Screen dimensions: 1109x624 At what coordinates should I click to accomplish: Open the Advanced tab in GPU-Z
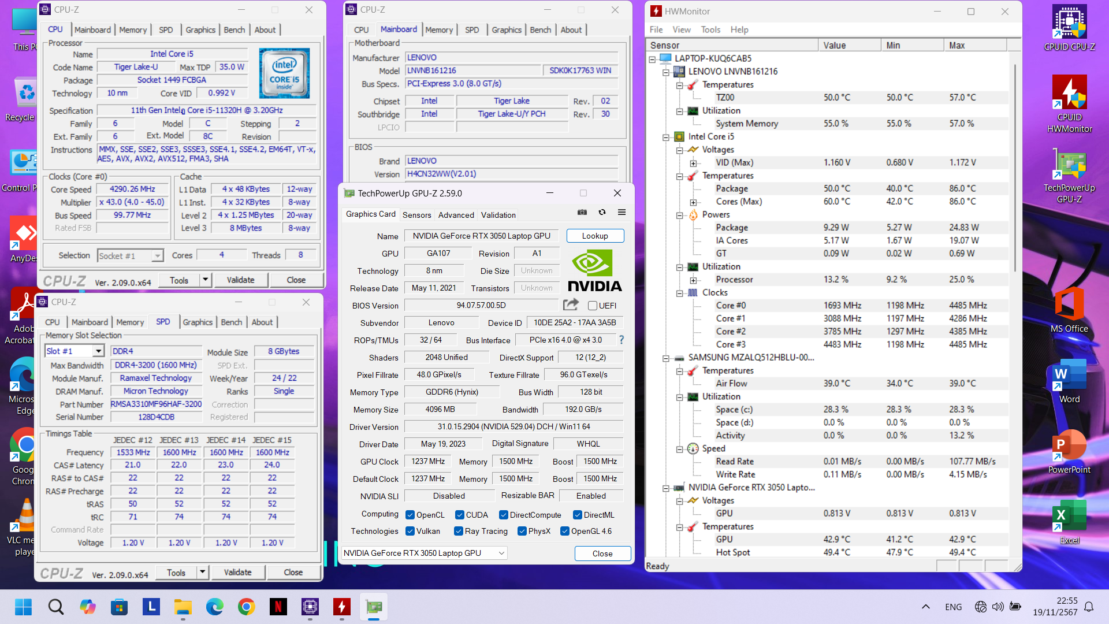tap(456, 214)
